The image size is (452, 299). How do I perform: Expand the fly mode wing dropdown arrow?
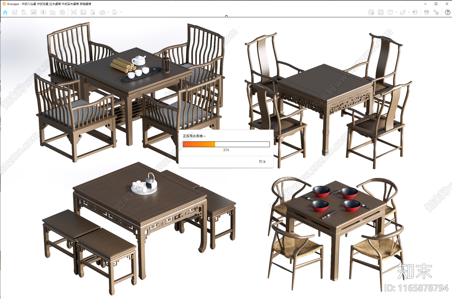point(409,12)
